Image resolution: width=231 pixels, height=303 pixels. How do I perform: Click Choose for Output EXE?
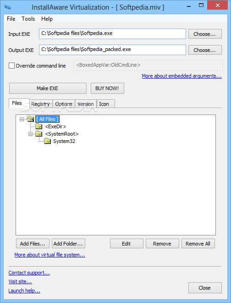point(205,50)
